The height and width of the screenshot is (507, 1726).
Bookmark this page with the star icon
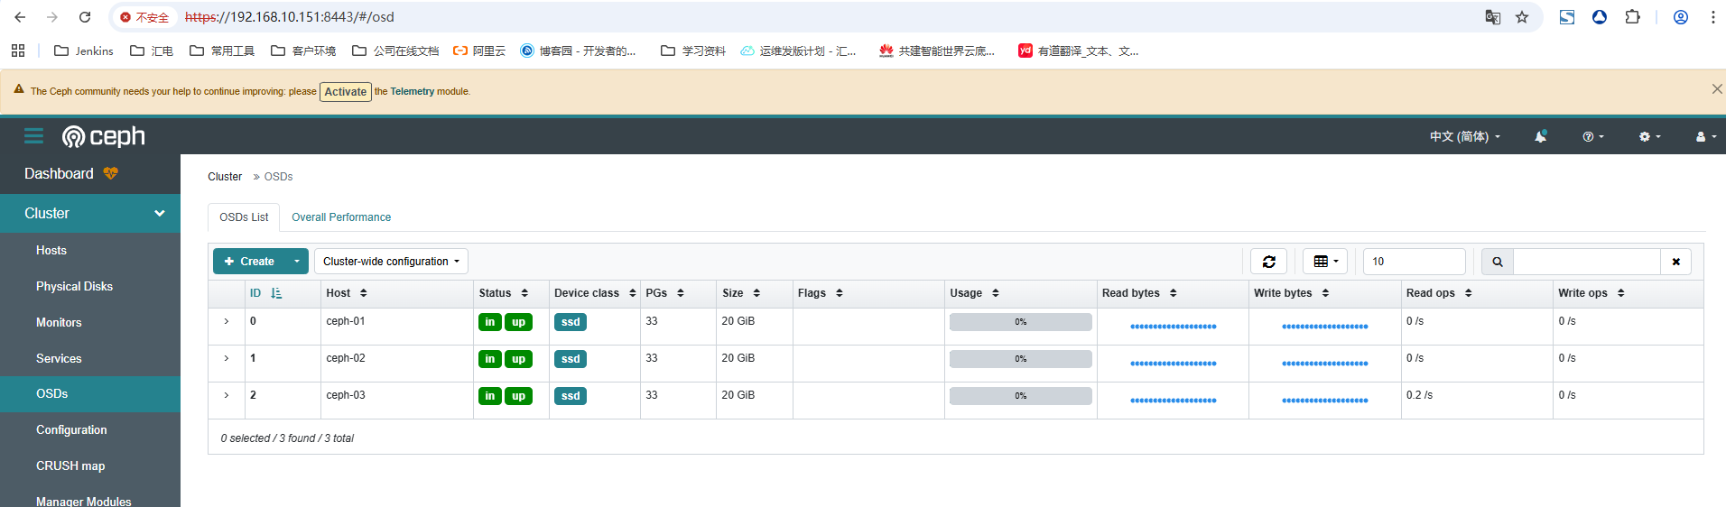click(x=1522, y=17)
